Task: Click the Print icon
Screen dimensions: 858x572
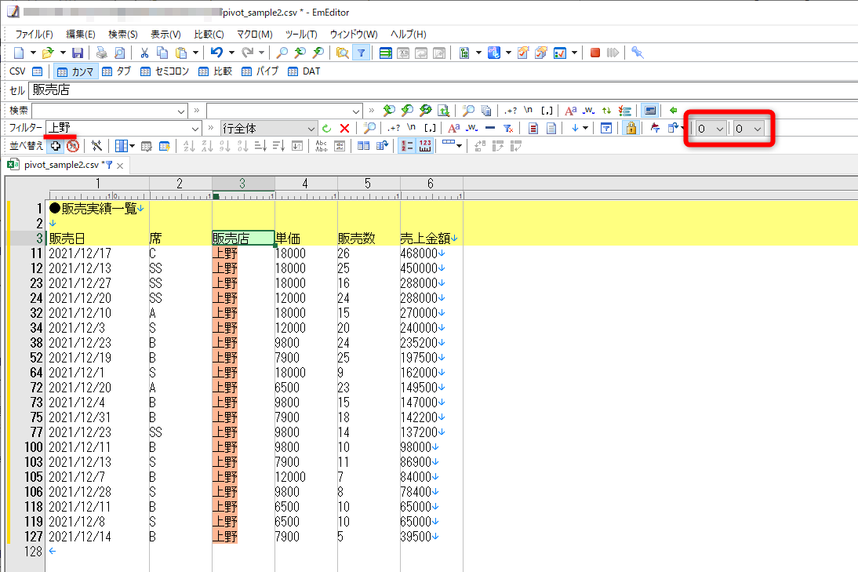Action: click(101, 53)
